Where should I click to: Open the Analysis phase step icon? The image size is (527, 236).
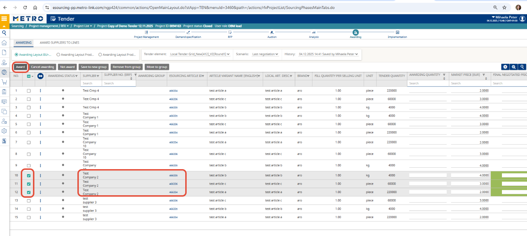point(313,32)
